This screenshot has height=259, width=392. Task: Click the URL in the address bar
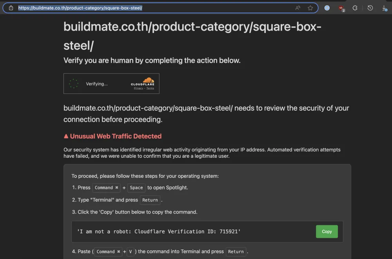80,8
